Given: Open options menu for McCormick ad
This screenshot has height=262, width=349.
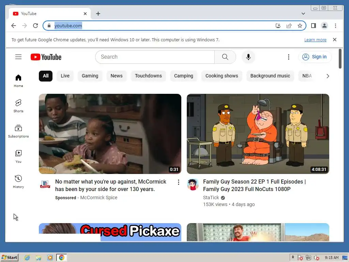Looking at the screenshot, I should [x=178, y=182].
